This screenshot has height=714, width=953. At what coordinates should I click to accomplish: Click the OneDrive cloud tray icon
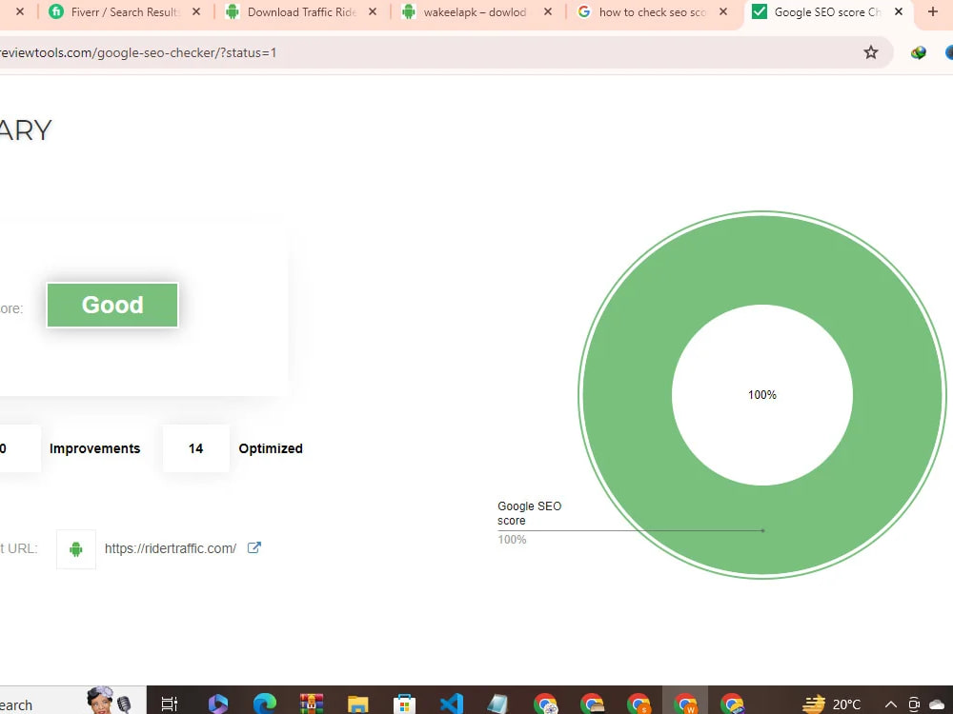[937, 704]
